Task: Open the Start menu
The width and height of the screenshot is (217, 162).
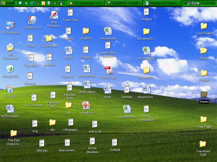Action: point(7,3)
